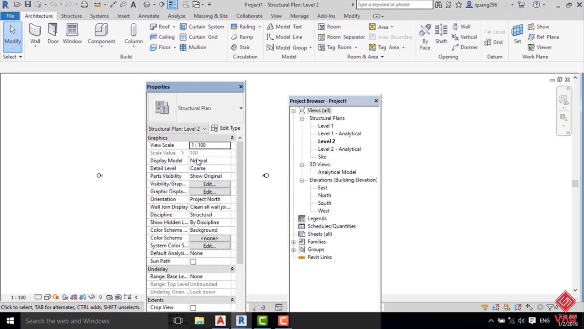Image resolution: width=584 pixels, height=329 pixels.
Task: Collapse the Underlay properties section
Action: [232, 269]
